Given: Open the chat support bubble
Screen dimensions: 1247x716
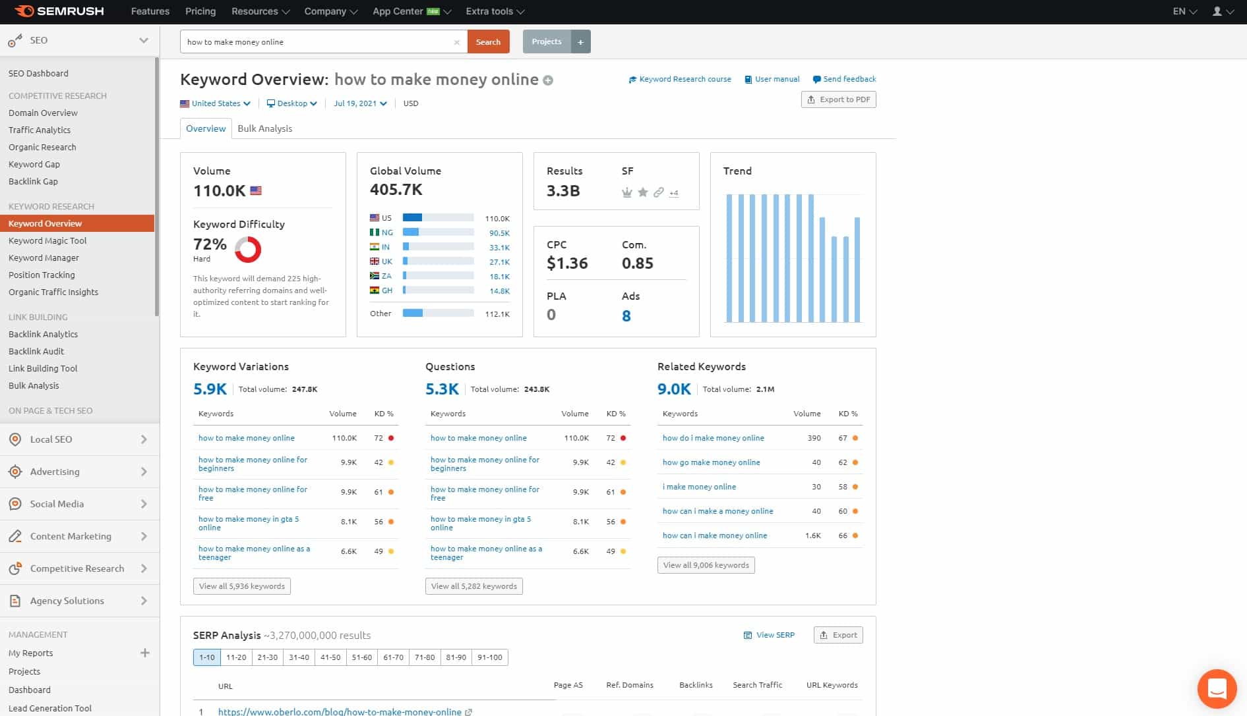Looking at the screenshot, I should [1217, 689].
